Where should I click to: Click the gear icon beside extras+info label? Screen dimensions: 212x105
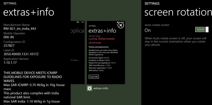pos(89,88)
